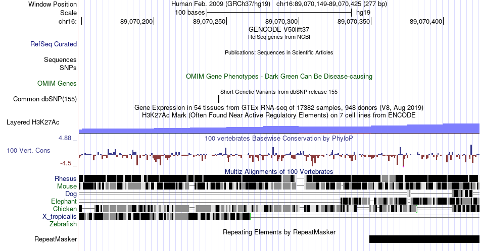Click the SNPs track label
This screenshot has height=251, width=480.
click(68, 68)
